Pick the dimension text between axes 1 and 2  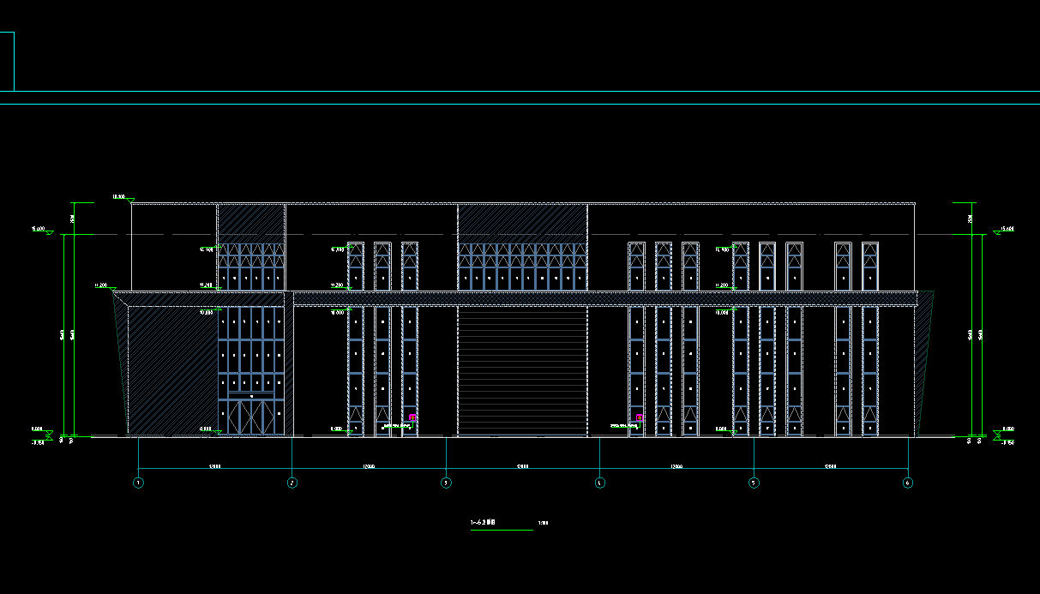click(215, 467)
